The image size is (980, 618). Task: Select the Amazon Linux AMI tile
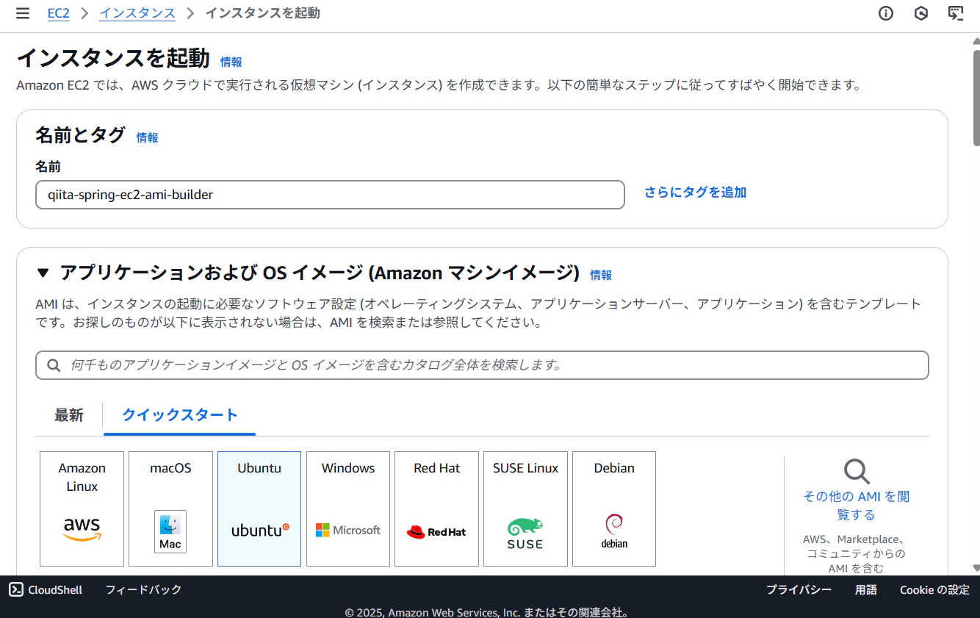(82, 509)
